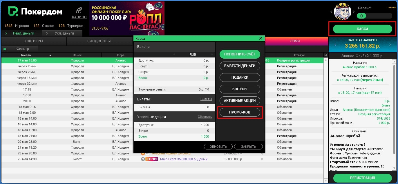This screenshot has width=398, height=184.
Task: Click the ПРОМО-КОД button
Action: pos(240,112)
